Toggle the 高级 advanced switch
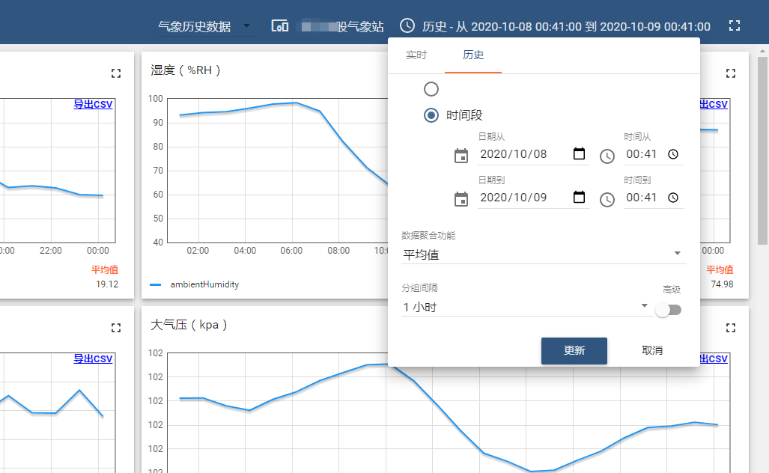The width and height of the screenshot is (769, 473). (668, 310)
